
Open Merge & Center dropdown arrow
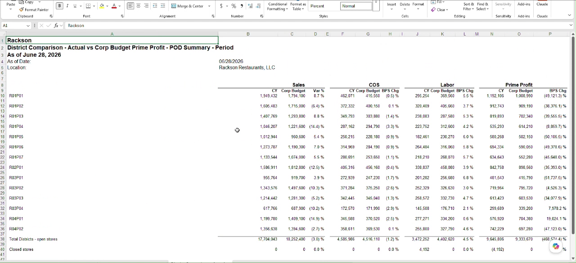209,6
